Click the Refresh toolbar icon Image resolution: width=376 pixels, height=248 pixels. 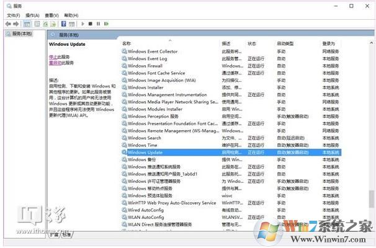tap(45, 24)
